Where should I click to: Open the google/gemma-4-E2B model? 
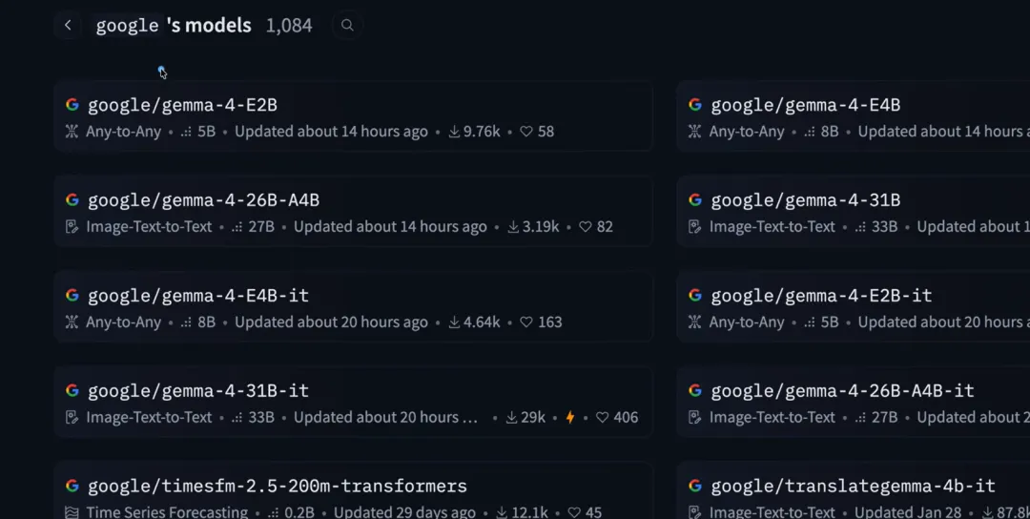[182, 105]
